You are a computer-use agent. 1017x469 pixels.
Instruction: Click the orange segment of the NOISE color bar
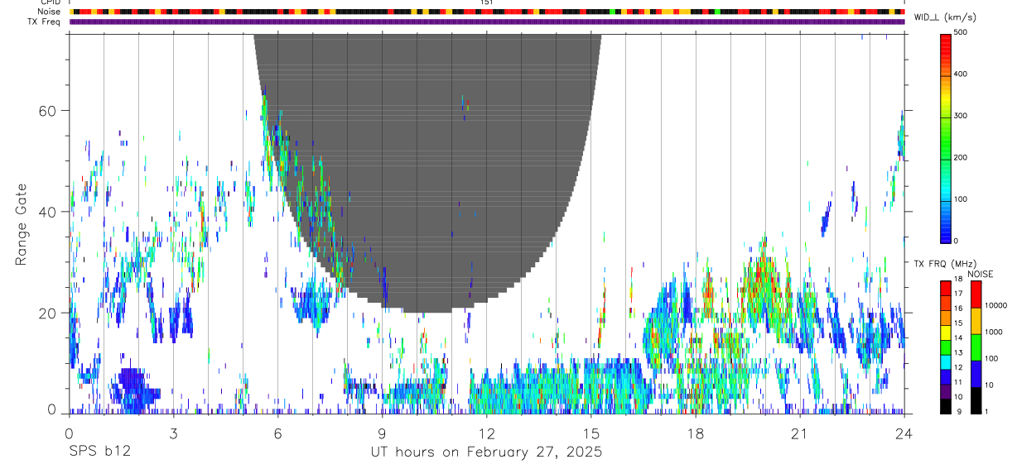pyautogui.click(x=976, y=321)
